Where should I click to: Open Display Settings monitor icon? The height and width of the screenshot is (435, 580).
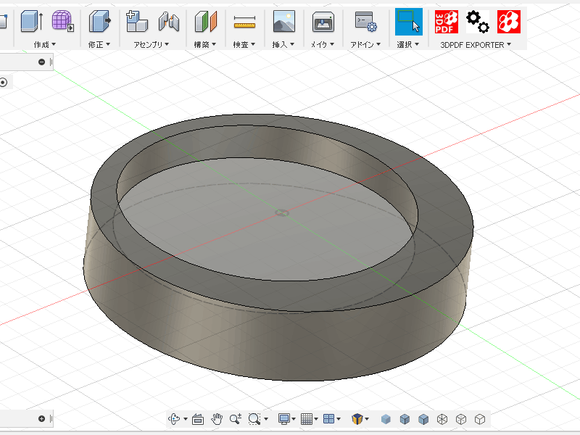pyautogui.click(x=284, y=419)
